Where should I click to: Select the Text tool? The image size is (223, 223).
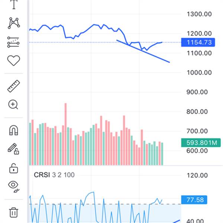tap(14, 4)
